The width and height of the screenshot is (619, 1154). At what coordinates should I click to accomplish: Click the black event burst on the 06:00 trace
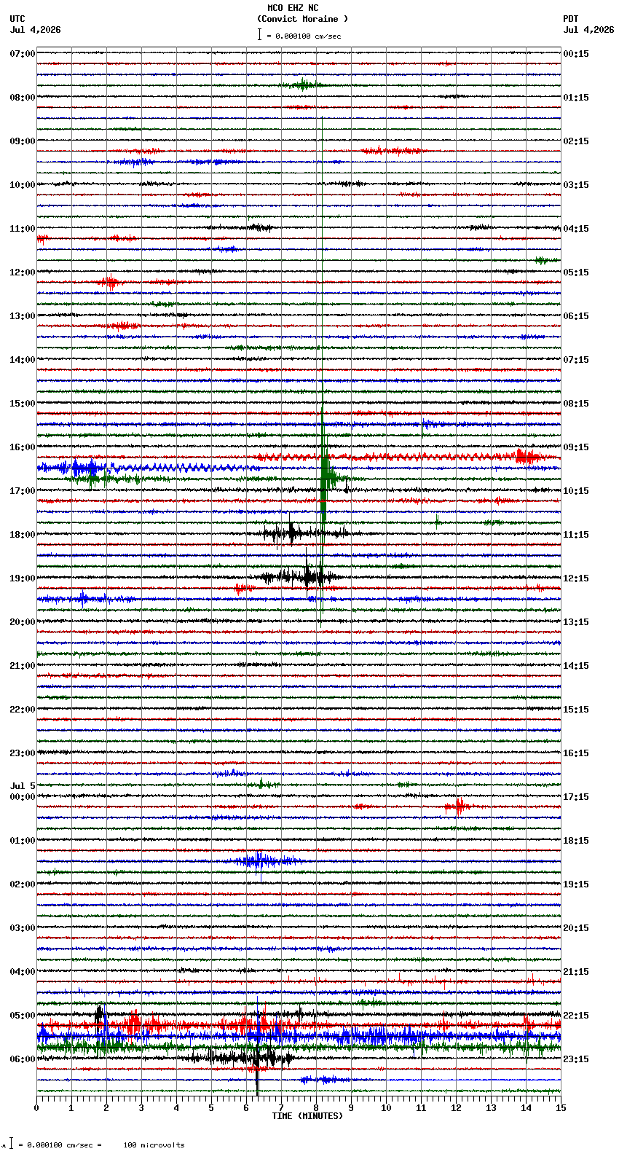240,1056
